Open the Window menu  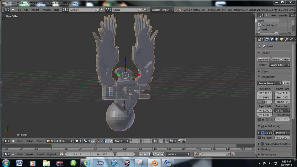47,10
